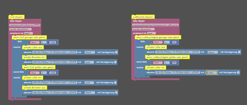Select the 'schalte Benebler ein' comment
The width and height of the screenshot is (247, 105).
pyautogui.click(x=34, y=57)
